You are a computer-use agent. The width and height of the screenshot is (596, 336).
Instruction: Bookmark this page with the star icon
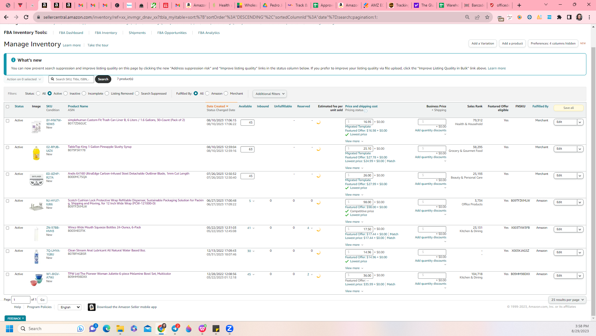(x=487, y=17)
